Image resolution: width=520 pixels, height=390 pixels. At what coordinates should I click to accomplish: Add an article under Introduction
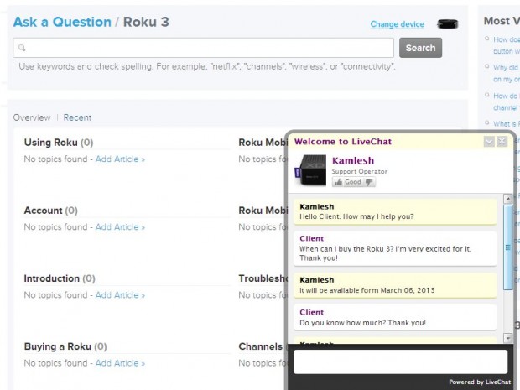coord(120,295)
